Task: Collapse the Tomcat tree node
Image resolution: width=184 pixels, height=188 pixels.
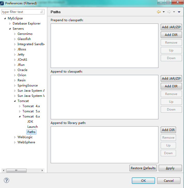Action: [15, 101]
